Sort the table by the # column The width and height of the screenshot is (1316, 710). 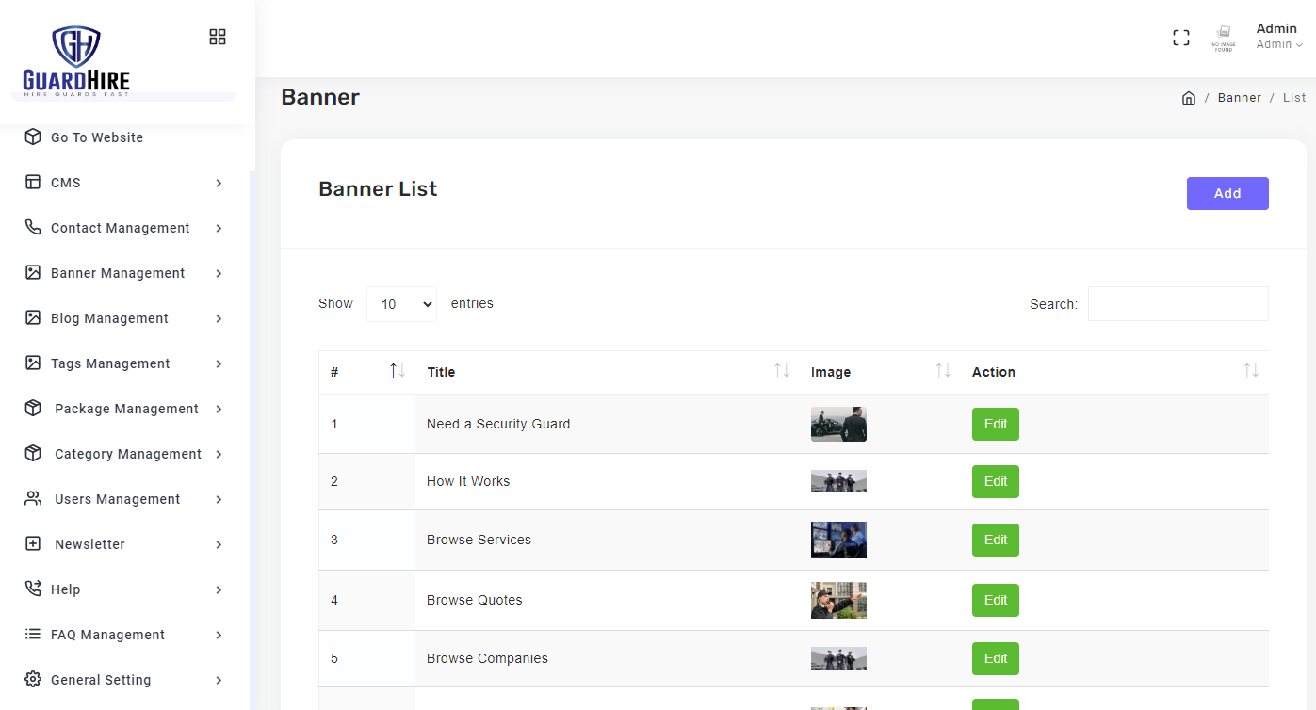point(397,372)
